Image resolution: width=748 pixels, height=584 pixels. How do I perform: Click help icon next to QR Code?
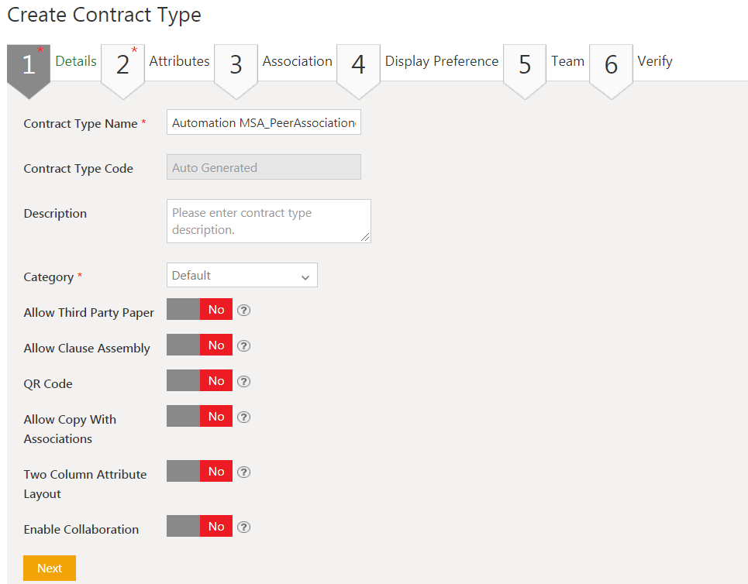[243, 382]
